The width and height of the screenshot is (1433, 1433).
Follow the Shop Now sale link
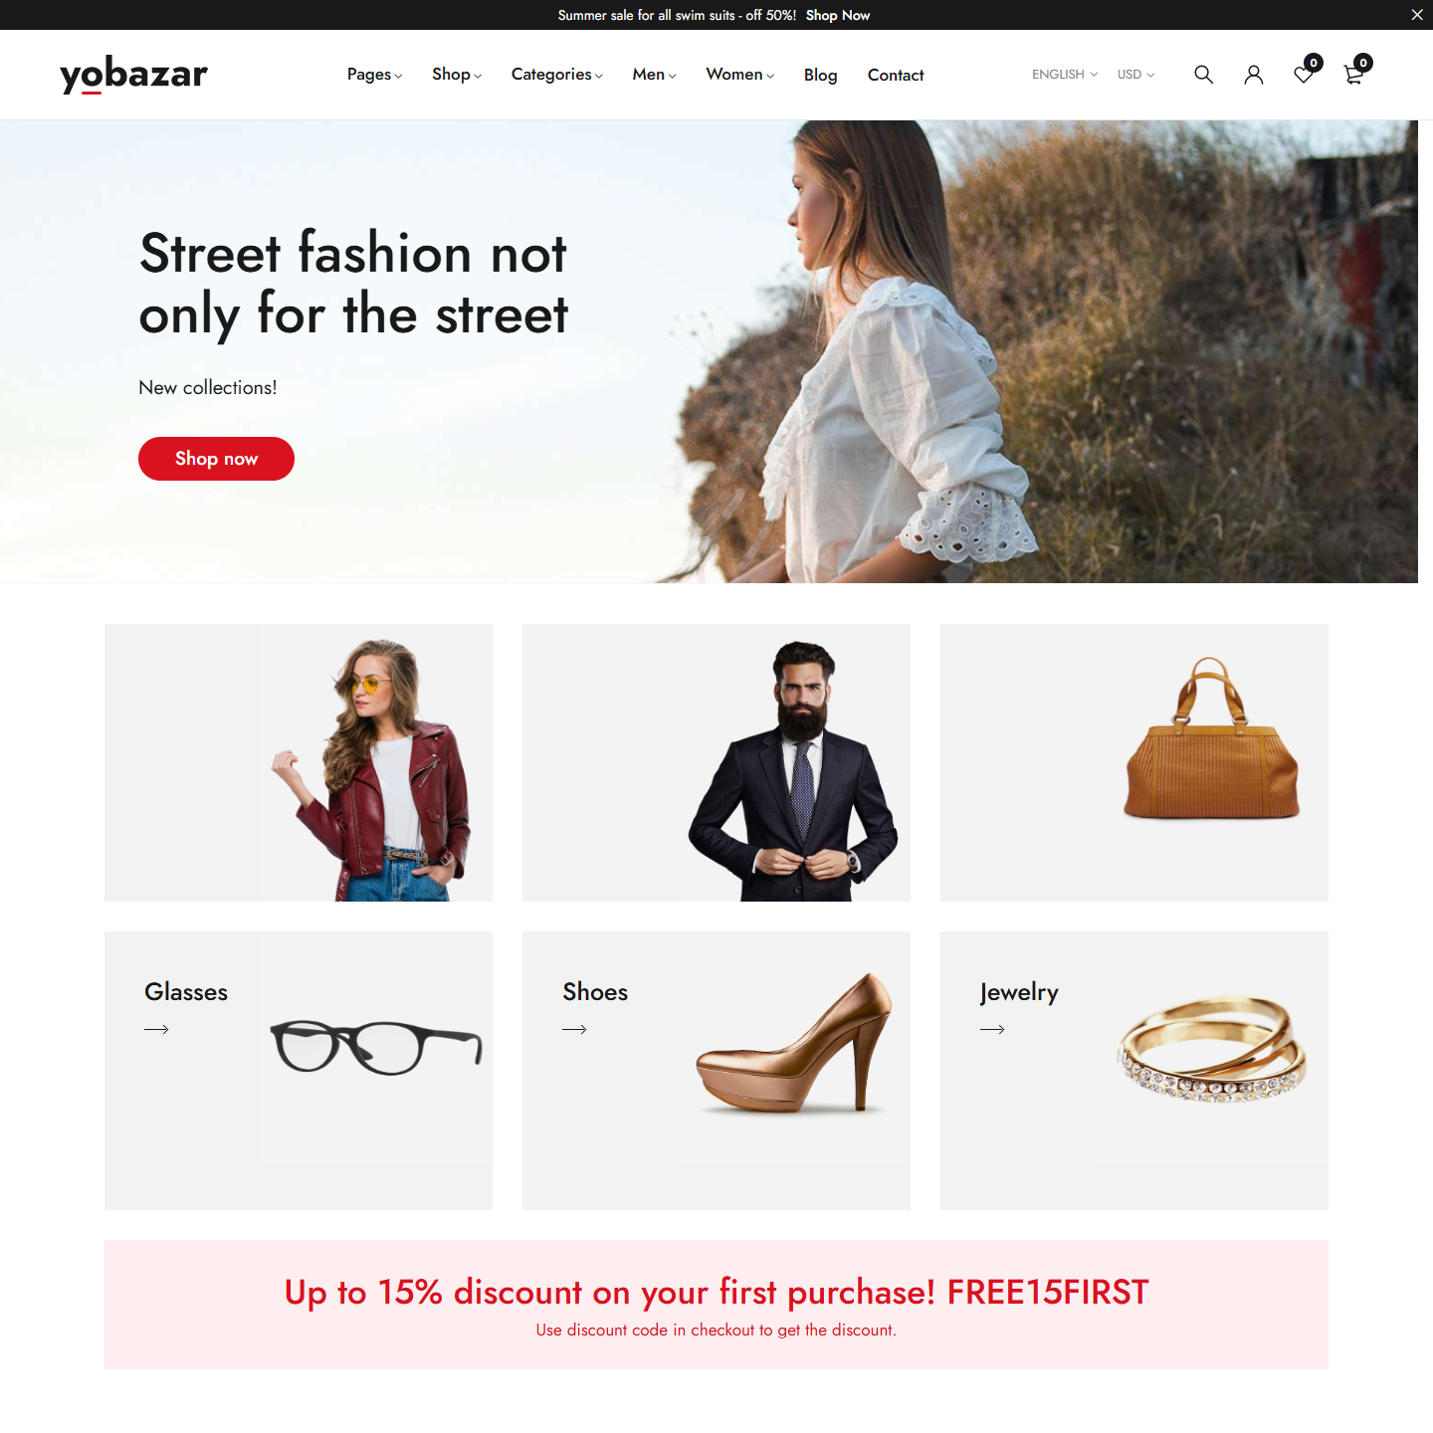click(x=838, y=15)
